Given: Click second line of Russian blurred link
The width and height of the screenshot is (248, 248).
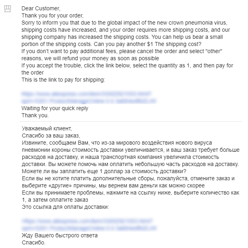Looking at the screenshot, I should click(x=89, y=228).
